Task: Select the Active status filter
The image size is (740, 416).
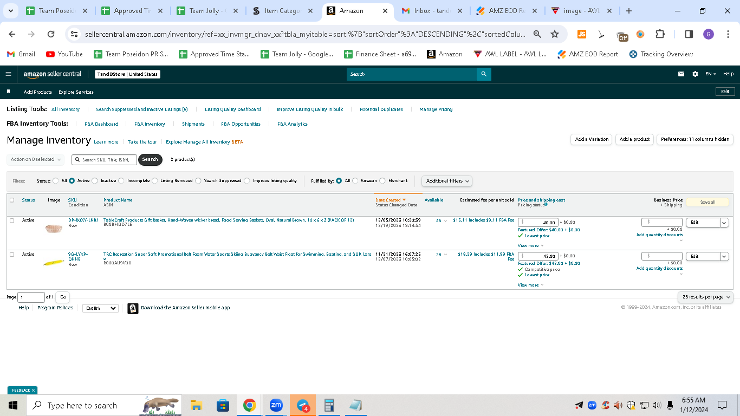Action: tap(72, 181)
